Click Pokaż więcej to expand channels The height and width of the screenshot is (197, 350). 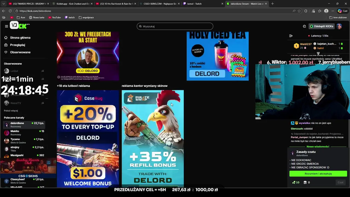pos(11,111)
